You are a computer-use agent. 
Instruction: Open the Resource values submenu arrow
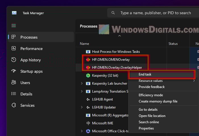(194, 81)
